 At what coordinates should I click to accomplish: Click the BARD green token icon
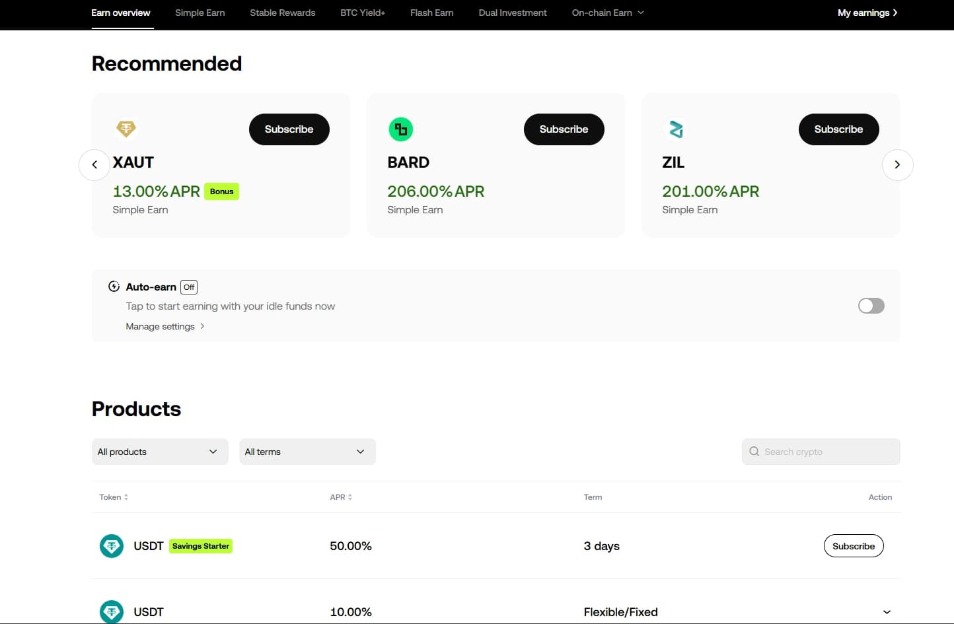click(x=401, y=129)
